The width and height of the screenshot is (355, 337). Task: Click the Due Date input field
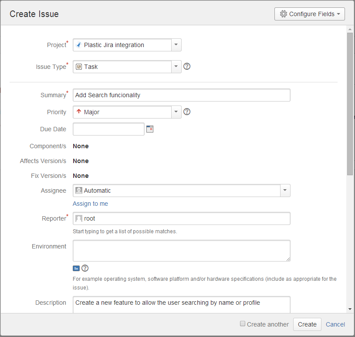tap(108, 129)
